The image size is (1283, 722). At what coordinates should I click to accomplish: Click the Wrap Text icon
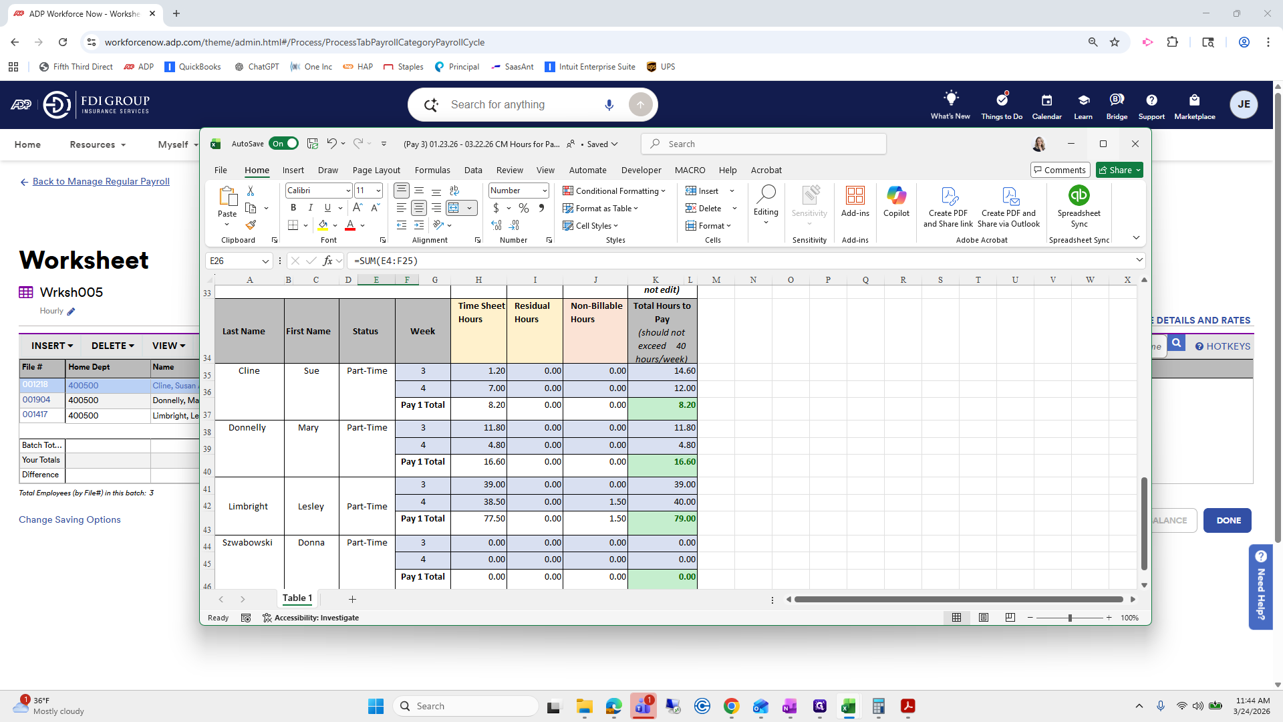(454, 191)
